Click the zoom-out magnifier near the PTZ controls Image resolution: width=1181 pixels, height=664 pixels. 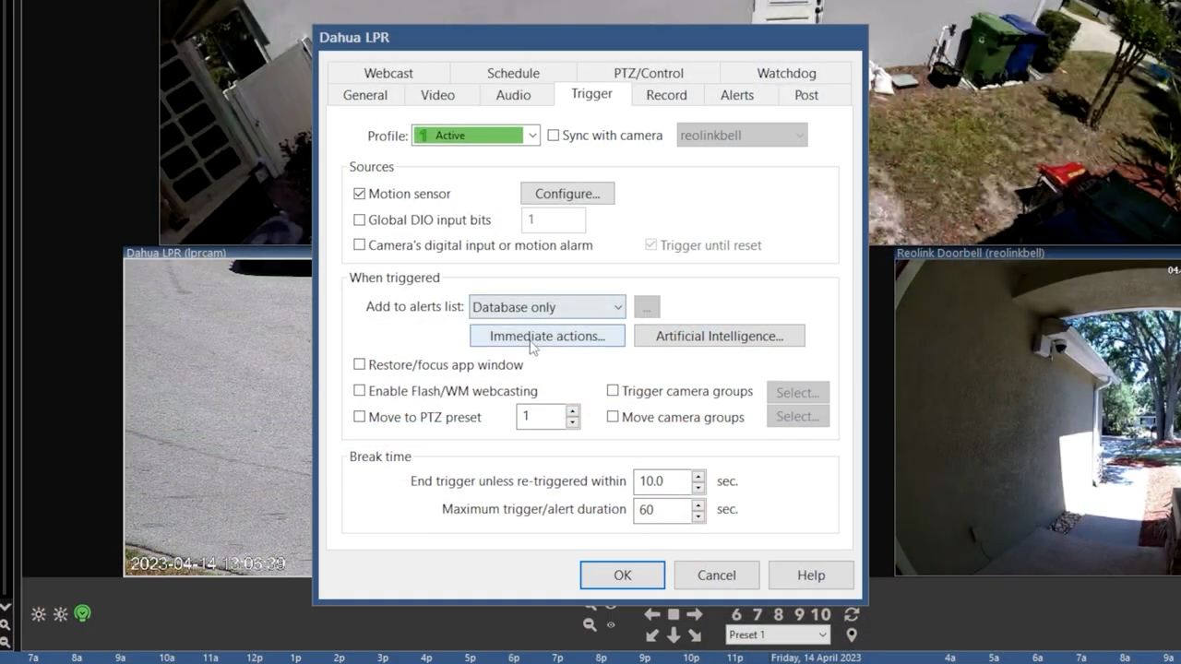click(590, 624)
